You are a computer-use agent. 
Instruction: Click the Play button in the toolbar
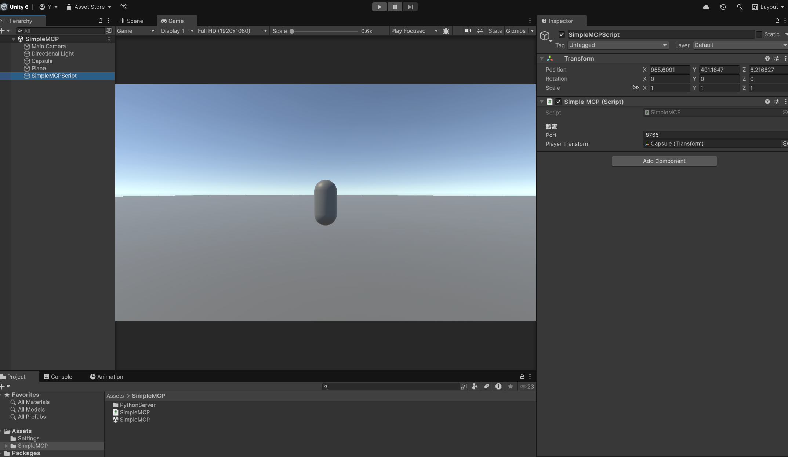379,7
